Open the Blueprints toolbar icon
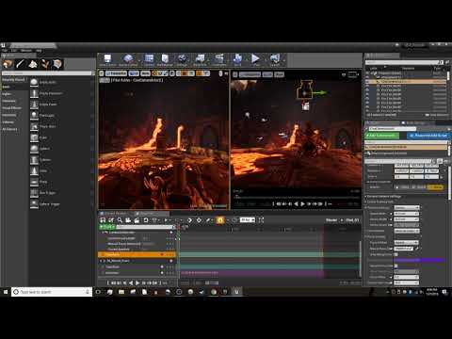This screenshot has height=339, width=452. pos(200,59)
